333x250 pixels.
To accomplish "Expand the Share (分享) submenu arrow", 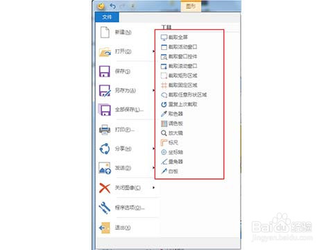I will pos(153,149).
